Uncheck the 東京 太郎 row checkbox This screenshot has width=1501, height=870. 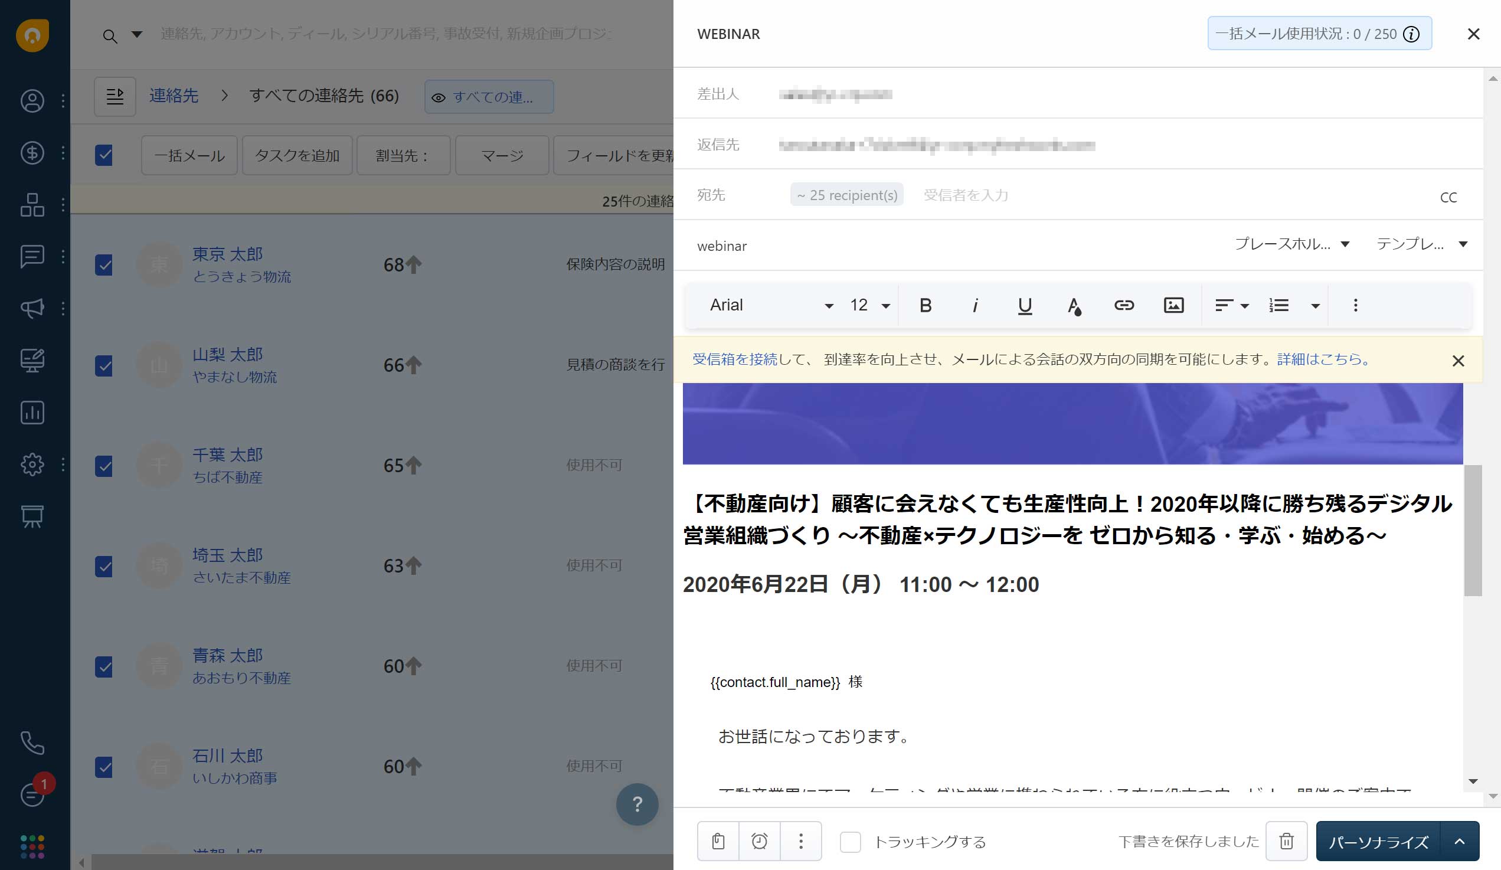(x=104, y=265)
